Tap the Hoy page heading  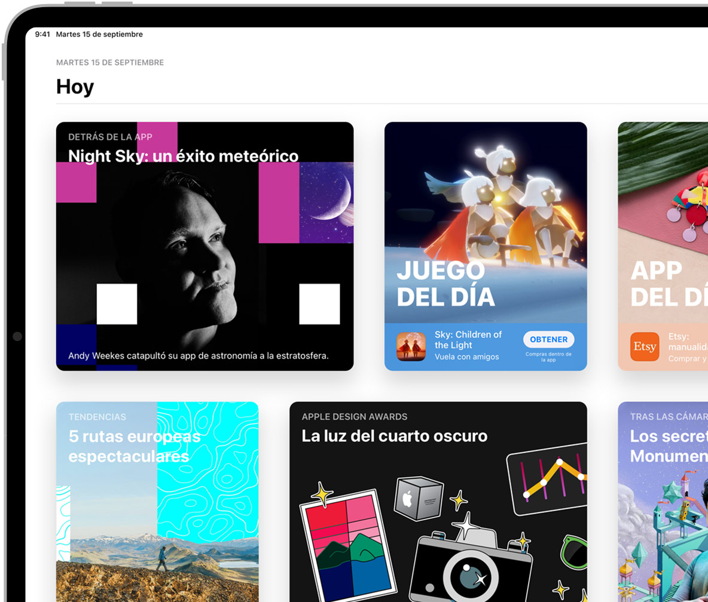tap(75, 87)
